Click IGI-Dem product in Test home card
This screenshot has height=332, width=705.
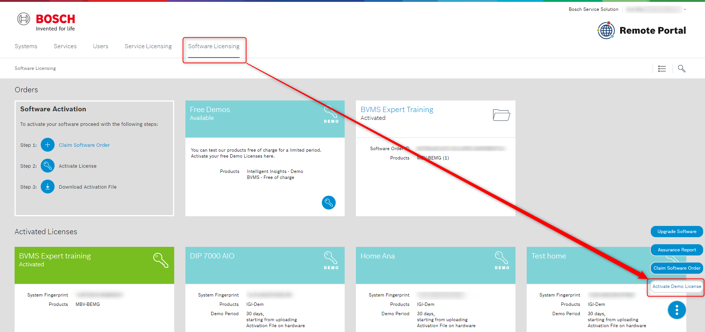pos(596,304)
